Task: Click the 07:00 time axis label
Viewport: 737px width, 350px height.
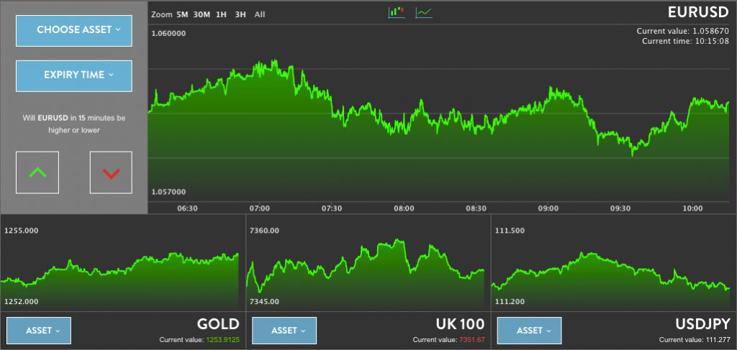Action: click(x=259, y=208)
